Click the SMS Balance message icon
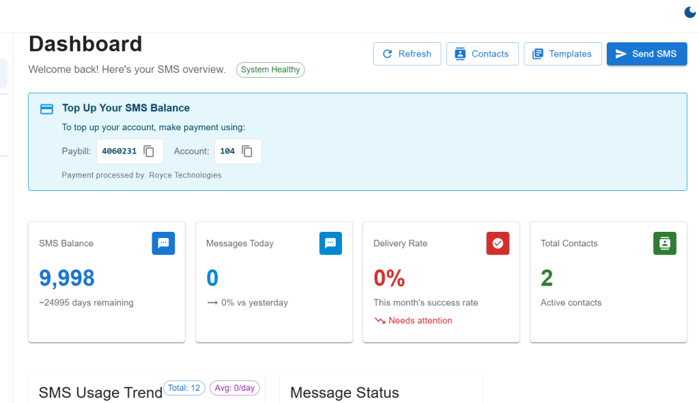 coord(163,243)
